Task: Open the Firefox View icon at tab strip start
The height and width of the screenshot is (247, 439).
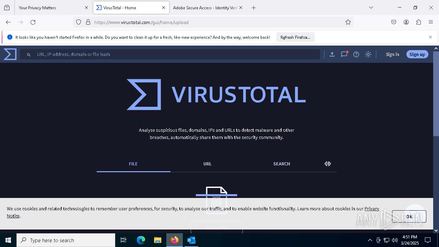Action: tap(7, 8)
